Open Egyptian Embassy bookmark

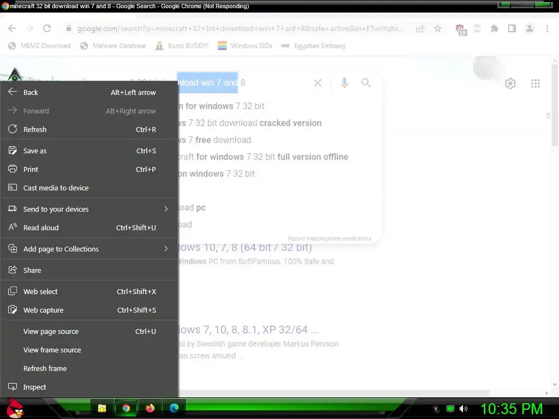tap(313, 46)
